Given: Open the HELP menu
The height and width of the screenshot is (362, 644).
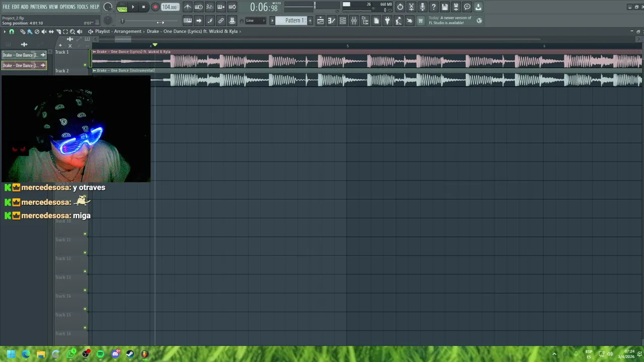Looking at the screenshot, I should pos(95,7).
